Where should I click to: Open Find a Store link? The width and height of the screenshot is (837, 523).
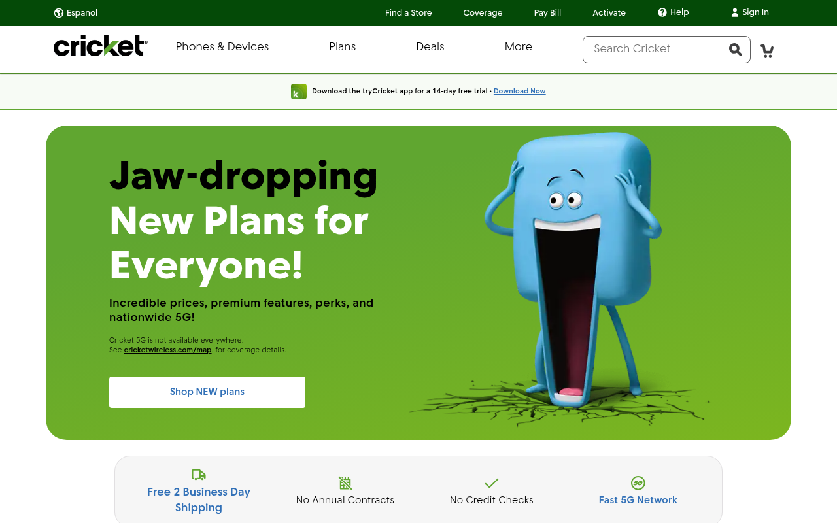pyautogui.click(x=409, y=13)
